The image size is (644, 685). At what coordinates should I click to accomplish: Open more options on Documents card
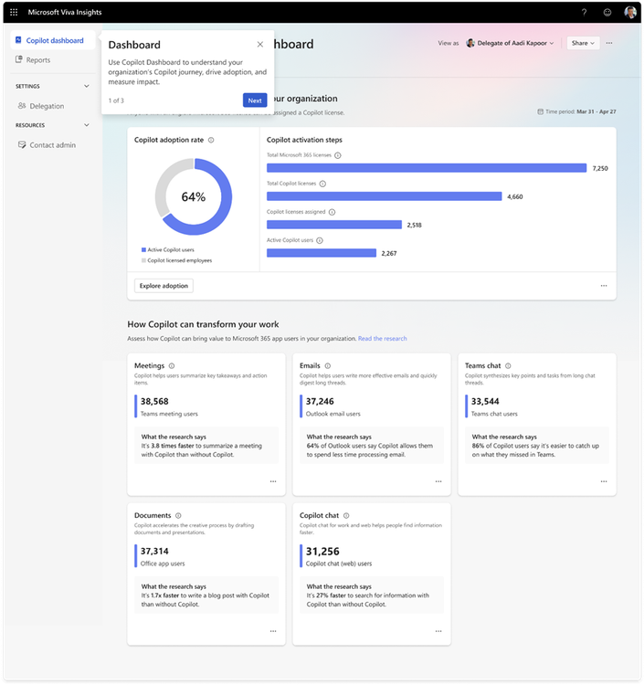point(273,631)
